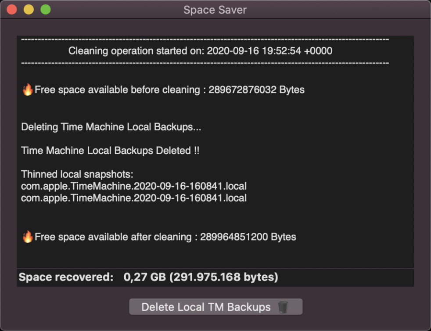Click 'Time Machine Local Backups Deleted !!' line
The width and height of the screenshot is (431, 331).
110,151
